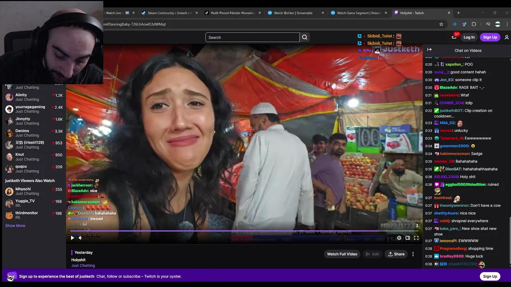Click username kapollon_ in chat
511x287 pixels.
454,64
